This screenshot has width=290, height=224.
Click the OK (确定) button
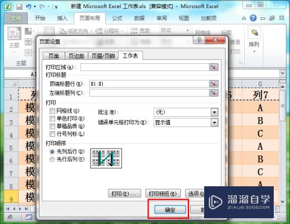[170, 209]
